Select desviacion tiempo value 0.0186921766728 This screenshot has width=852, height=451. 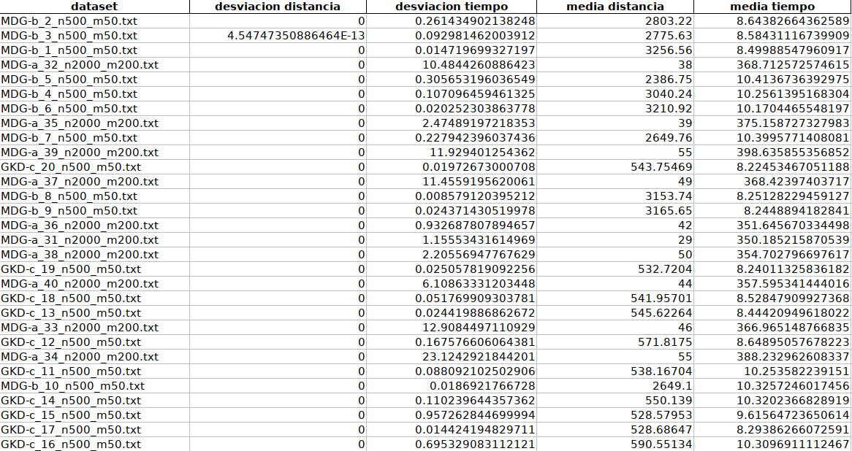[x=482, y=387]
